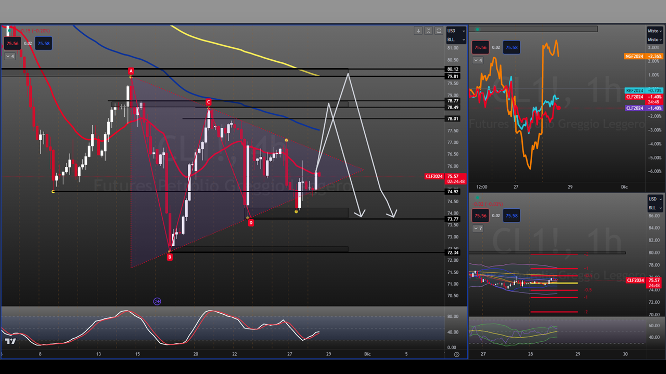
Task: Click the 73.77 horizontal line price label
Action: [x=452, y=219]
